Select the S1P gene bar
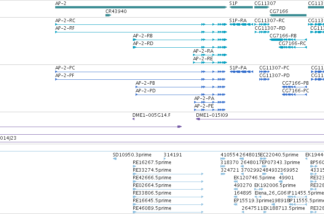This screenshot has height=214, width=324. point(241,7)
